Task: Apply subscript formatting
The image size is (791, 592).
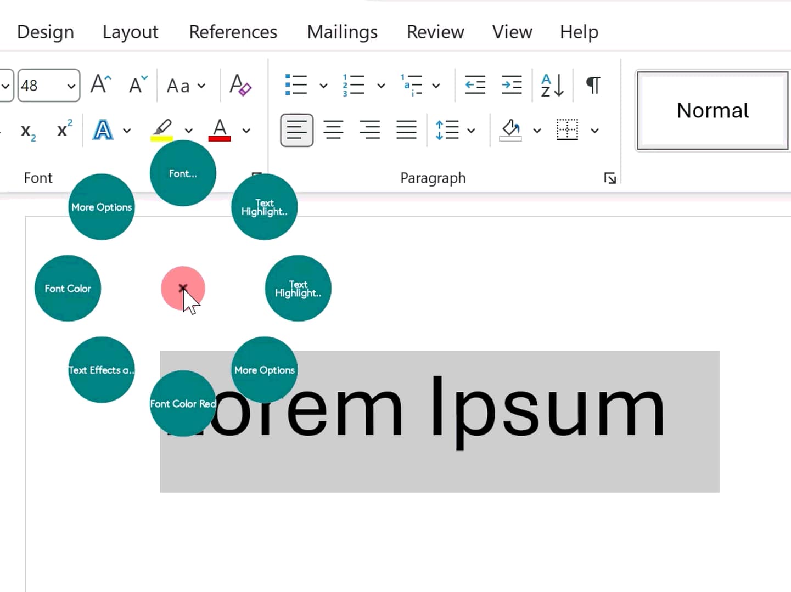Action: coord(28,131)
